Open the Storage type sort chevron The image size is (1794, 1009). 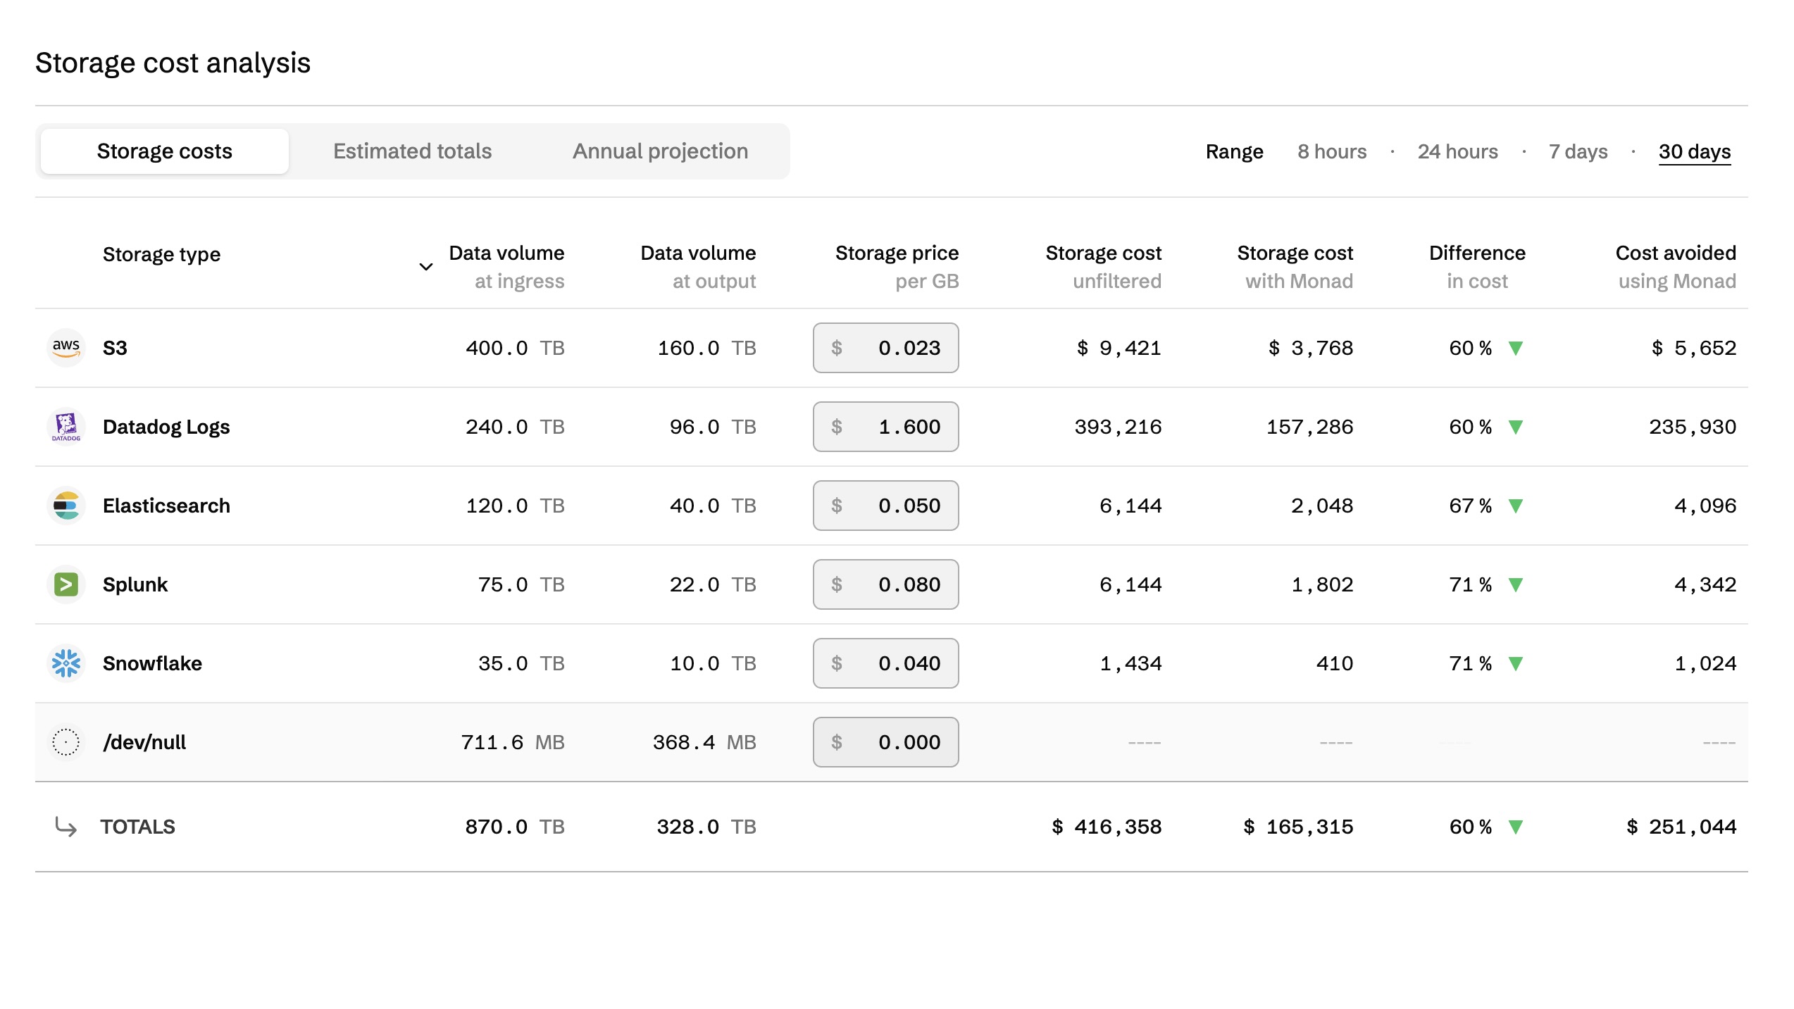(426, 268)
